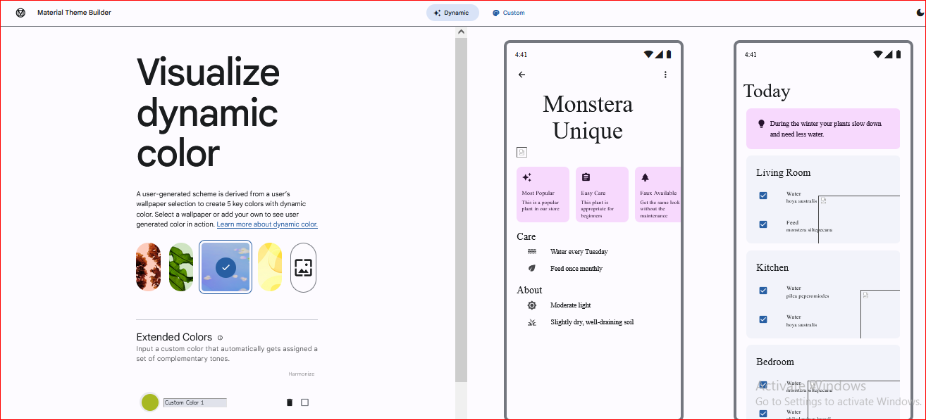Open the Learn more about dynamic color link
This screenshot has height=420, width=926.
pos(266,224)
